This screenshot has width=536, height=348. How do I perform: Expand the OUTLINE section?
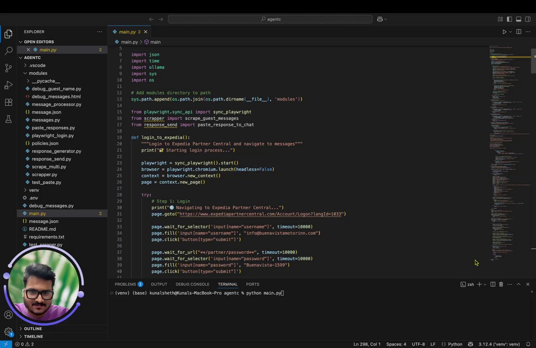33,329
